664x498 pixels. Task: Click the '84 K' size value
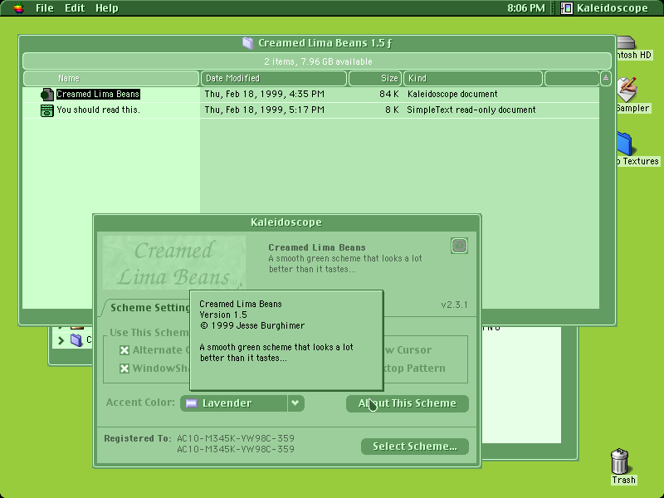click(388, 94)
